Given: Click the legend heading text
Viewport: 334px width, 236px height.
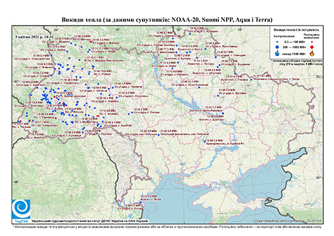Looking at the screenshot, I should tap(296, 30).
